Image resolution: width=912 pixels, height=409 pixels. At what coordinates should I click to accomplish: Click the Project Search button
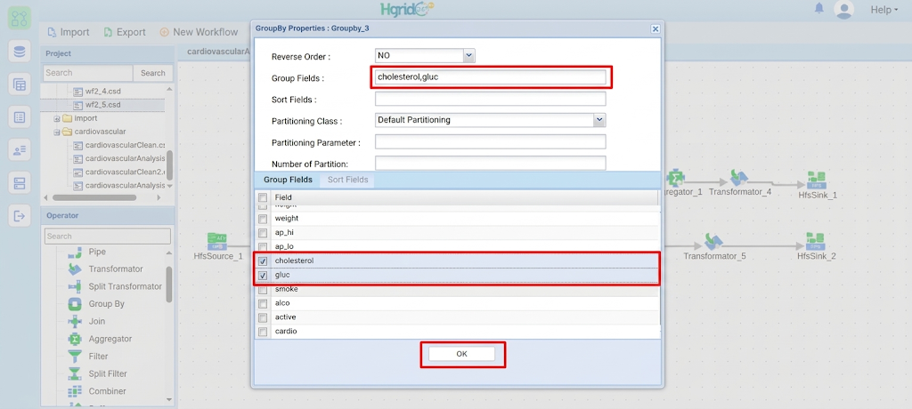pos(153,73)
